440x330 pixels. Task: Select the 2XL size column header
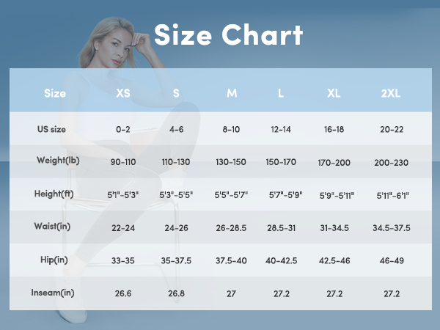pyautogui.click(x=391, y=93)
